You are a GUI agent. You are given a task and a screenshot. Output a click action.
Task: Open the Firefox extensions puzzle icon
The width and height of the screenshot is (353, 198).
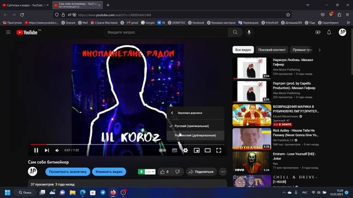[x=339, y=15]
